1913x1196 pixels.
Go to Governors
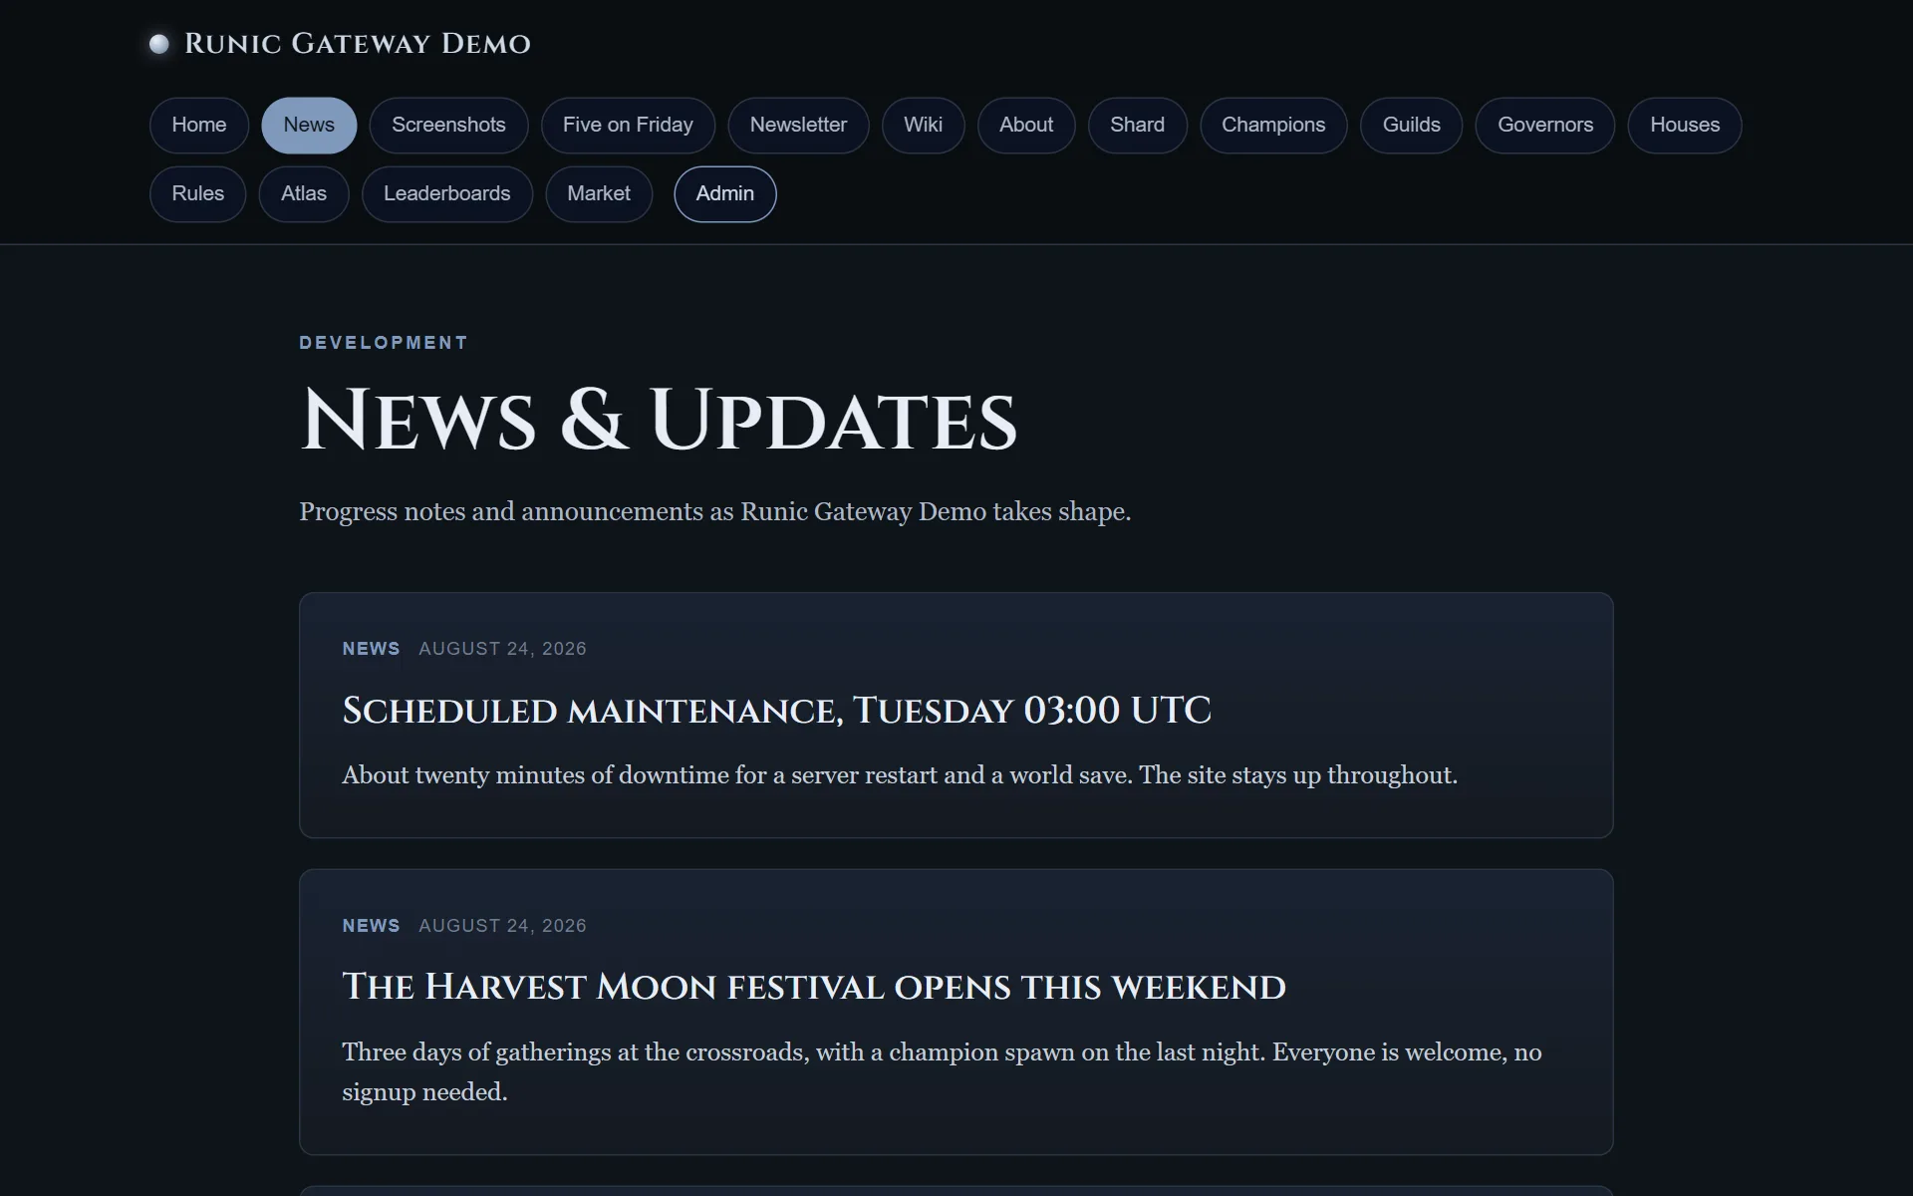(x=1545, y=126)
